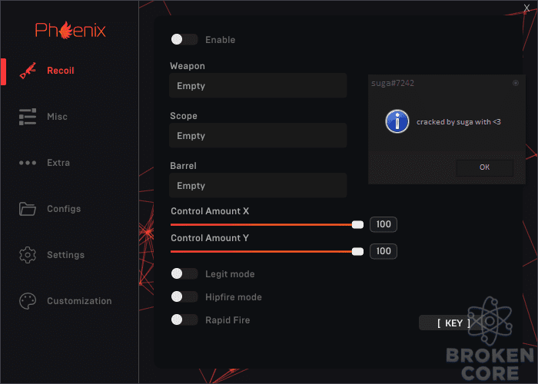
Task: Click the Recoil rifle icon in sidebar
Action: coord(28,71)
